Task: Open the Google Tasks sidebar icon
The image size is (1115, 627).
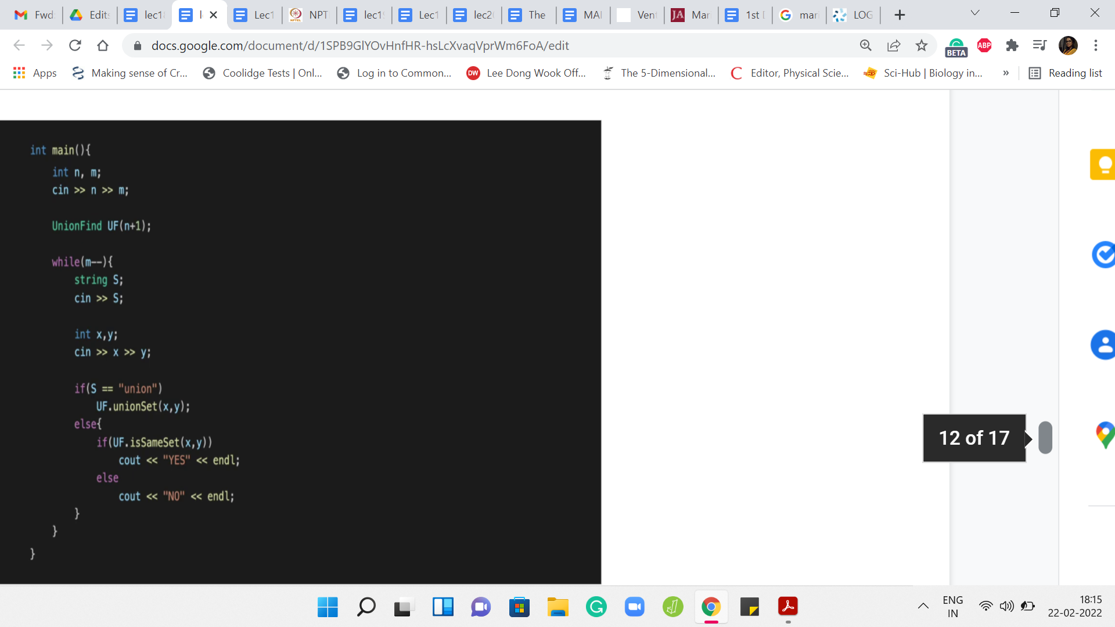Action: pyautogui.click(x=1103, y=254)
